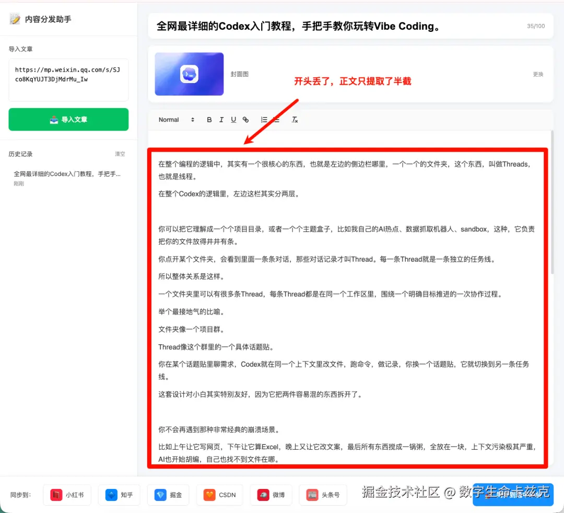Click the green 导入文章 import button
The width and height of the screenshot is (564, 513).
[x=68, y=119]
